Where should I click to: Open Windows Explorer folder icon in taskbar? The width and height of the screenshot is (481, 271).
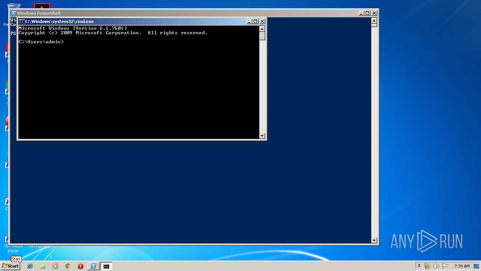tap(42, 266)
